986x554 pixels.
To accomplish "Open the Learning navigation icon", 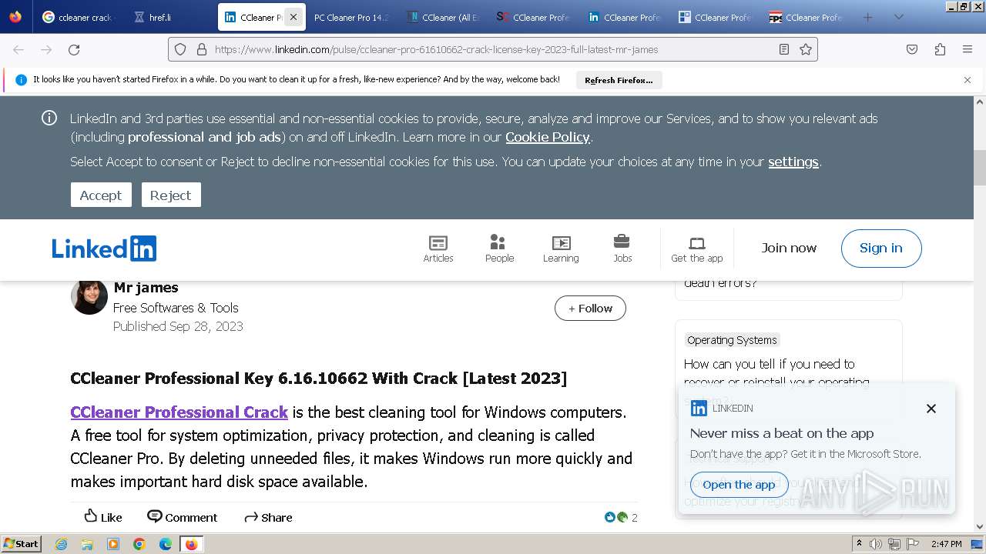I will click(x=561, y=249).
